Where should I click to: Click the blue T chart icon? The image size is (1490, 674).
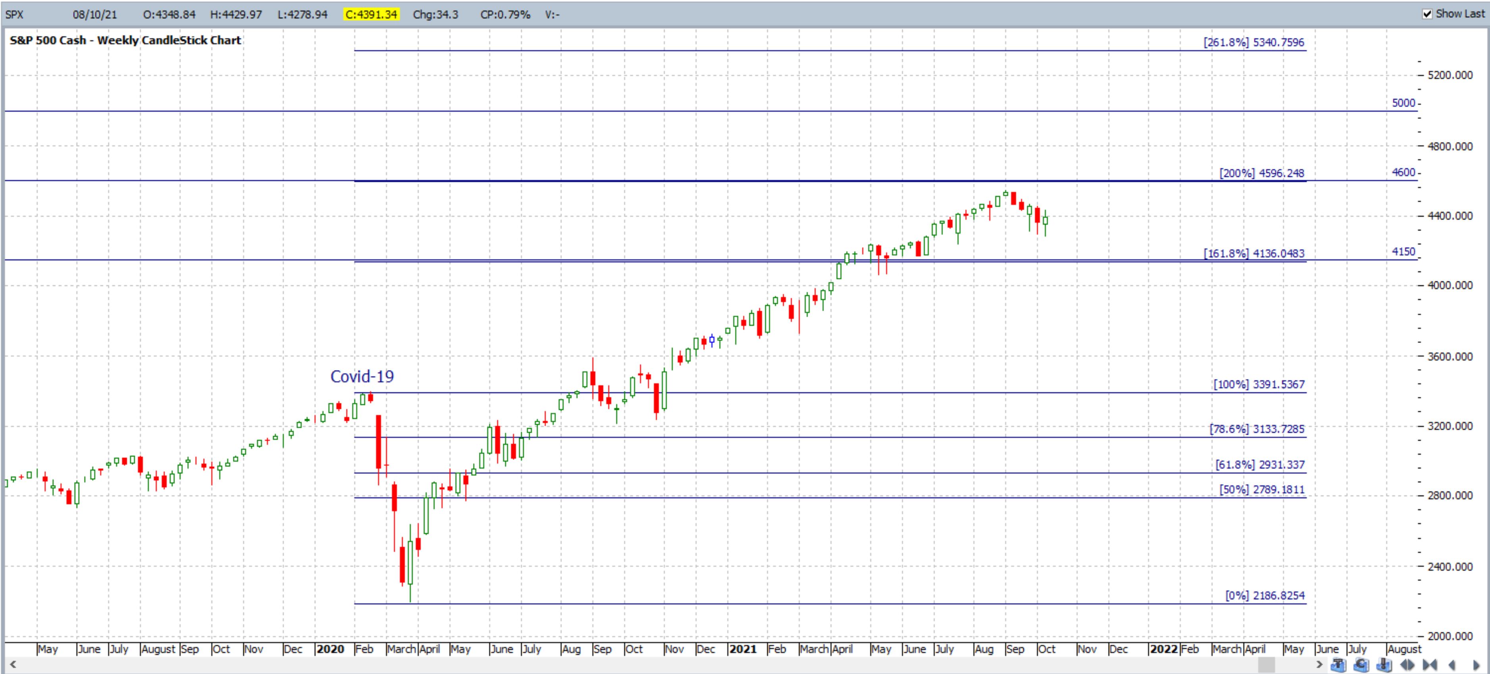pyautogui.click(x=1338, y=665)
